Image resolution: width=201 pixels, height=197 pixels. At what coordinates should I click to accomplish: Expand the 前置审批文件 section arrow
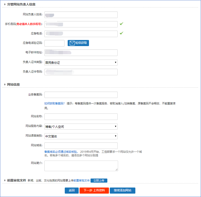(5, 180)
